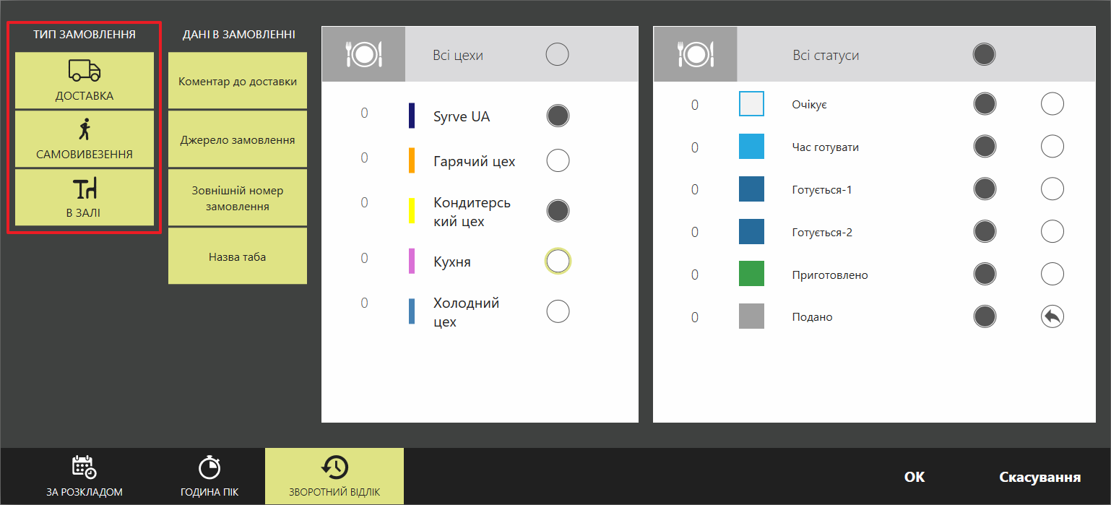Click the plate icon beside Всі статуси
The image size is (1111, 505).
pos(695,54)
